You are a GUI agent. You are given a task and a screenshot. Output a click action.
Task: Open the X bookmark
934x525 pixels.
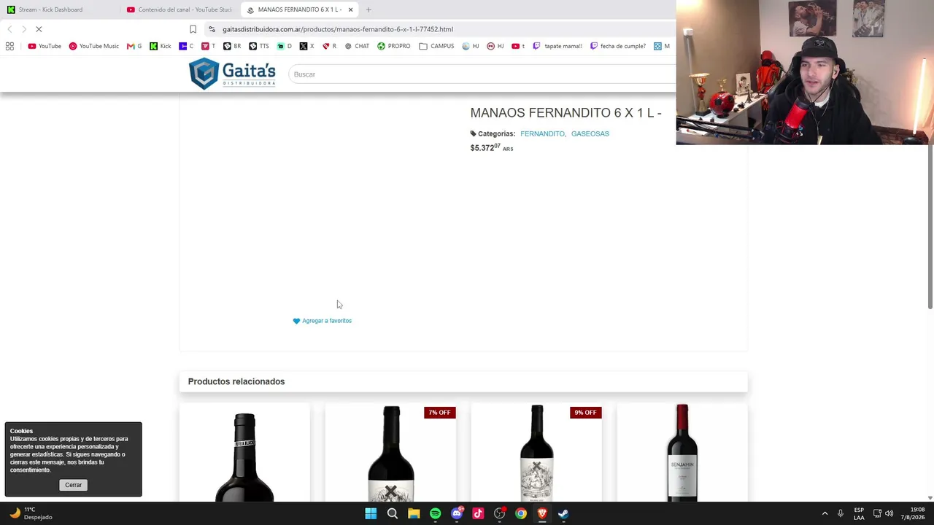click(x=307, y=46)
